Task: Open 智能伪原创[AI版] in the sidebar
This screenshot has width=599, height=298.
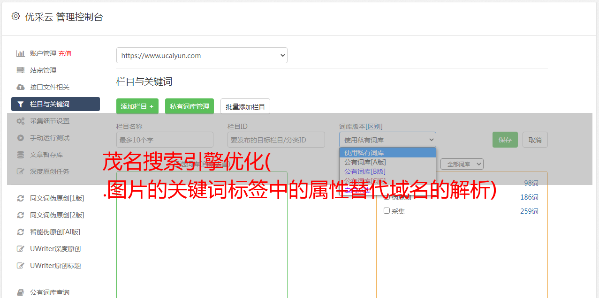Action: click(55, 232)
